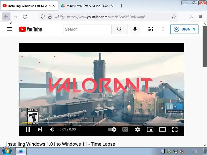Click the padlock site security icon

(50, 17)
